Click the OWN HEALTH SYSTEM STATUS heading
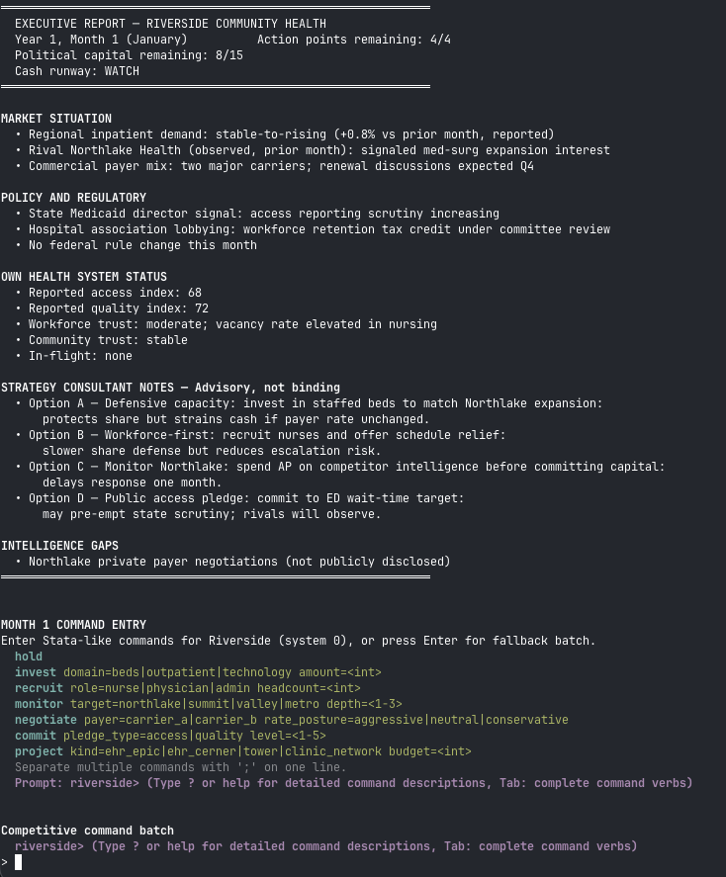The width and height of the screenshot is (726, 877). 84,277
